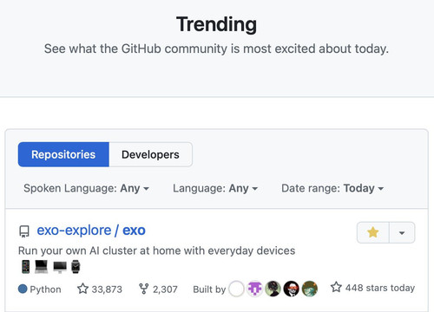
Task: Click the blue Python language color dot
Action: coord(23,289)
